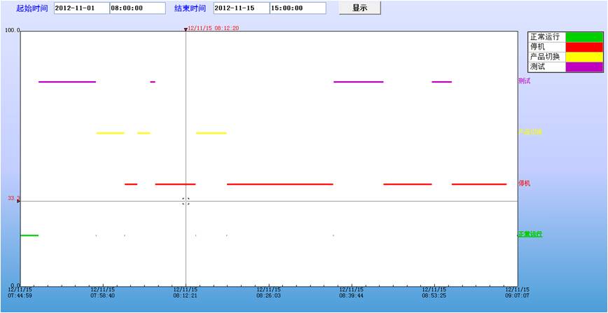Click the yellow 产品切换 legend swatch
This screenshot has height=313, width=608.
[583, 57]
